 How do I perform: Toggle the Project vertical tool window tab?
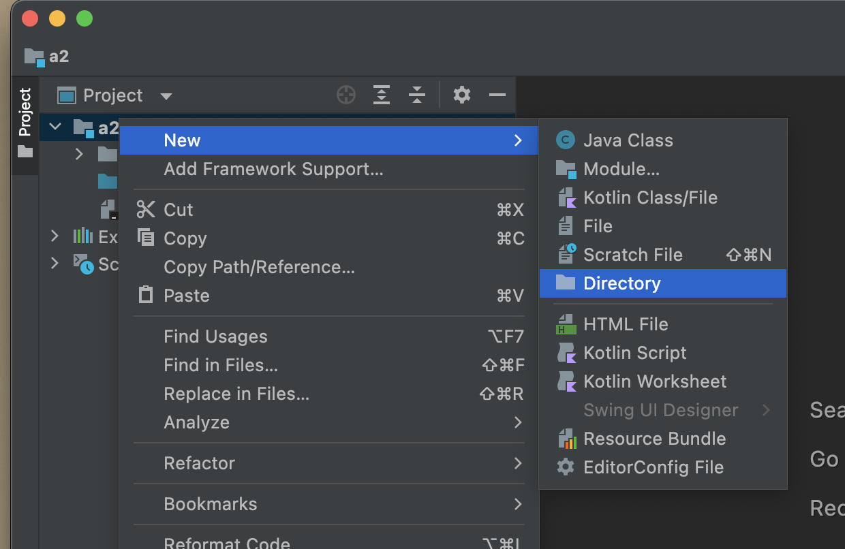(25, 123)
